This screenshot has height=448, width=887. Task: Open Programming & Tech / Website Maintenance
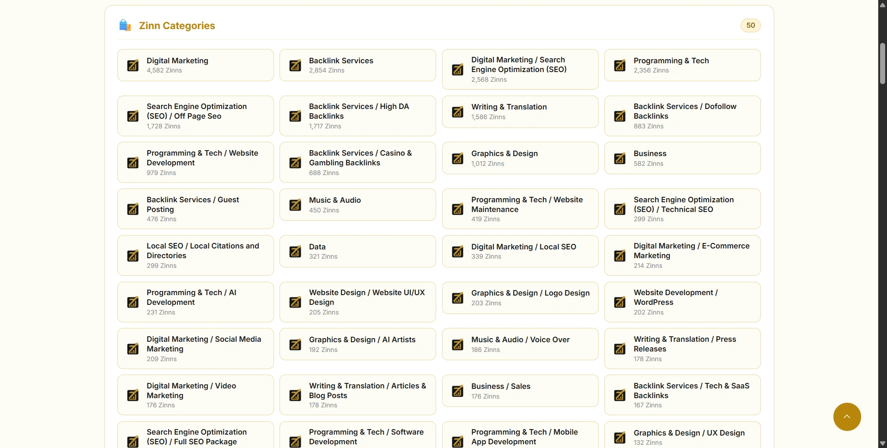point(520,209)
